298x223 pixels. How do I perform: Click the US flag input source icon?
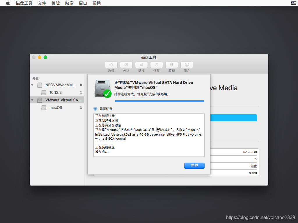click(x=293, y=3)
